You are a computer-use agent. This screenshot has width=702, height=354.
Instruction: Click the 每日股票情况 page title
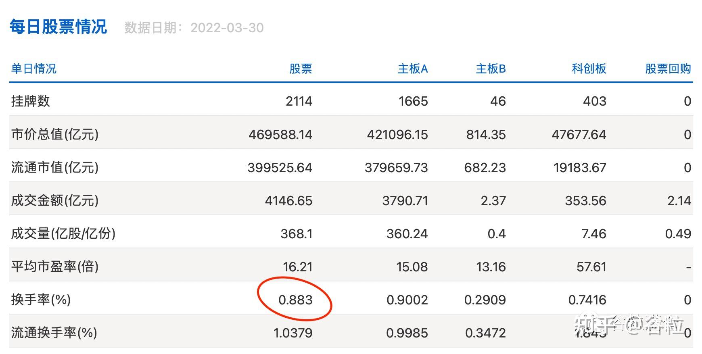pyautogui.click(x=58, y=27)
